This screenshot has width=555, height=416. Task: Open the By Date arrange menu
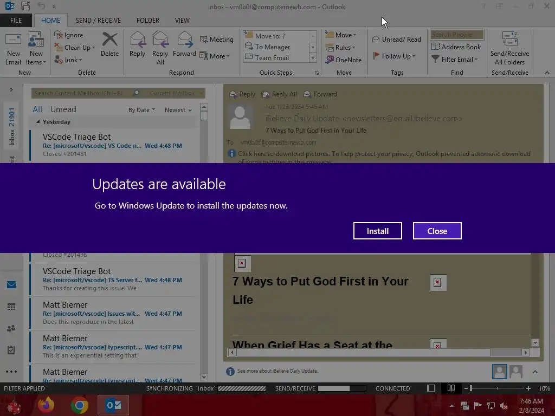tap(141, 110)
